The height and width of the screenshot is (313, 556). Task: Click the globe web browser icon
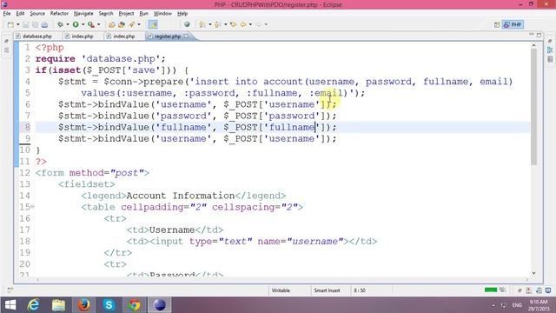coord(187,24)
